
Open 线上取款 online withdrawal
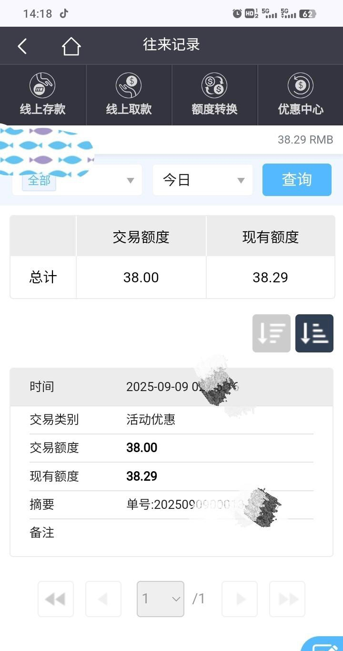[129, 95]
